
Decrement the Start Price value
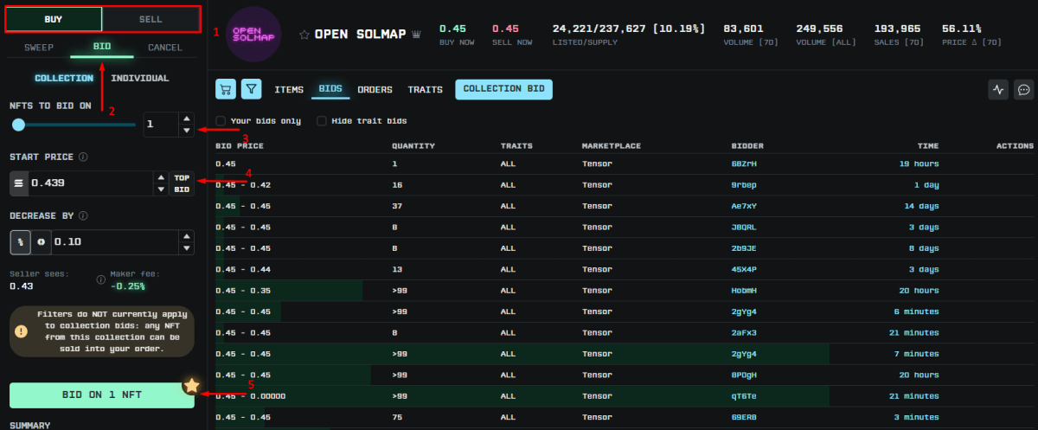coord(160,189)
